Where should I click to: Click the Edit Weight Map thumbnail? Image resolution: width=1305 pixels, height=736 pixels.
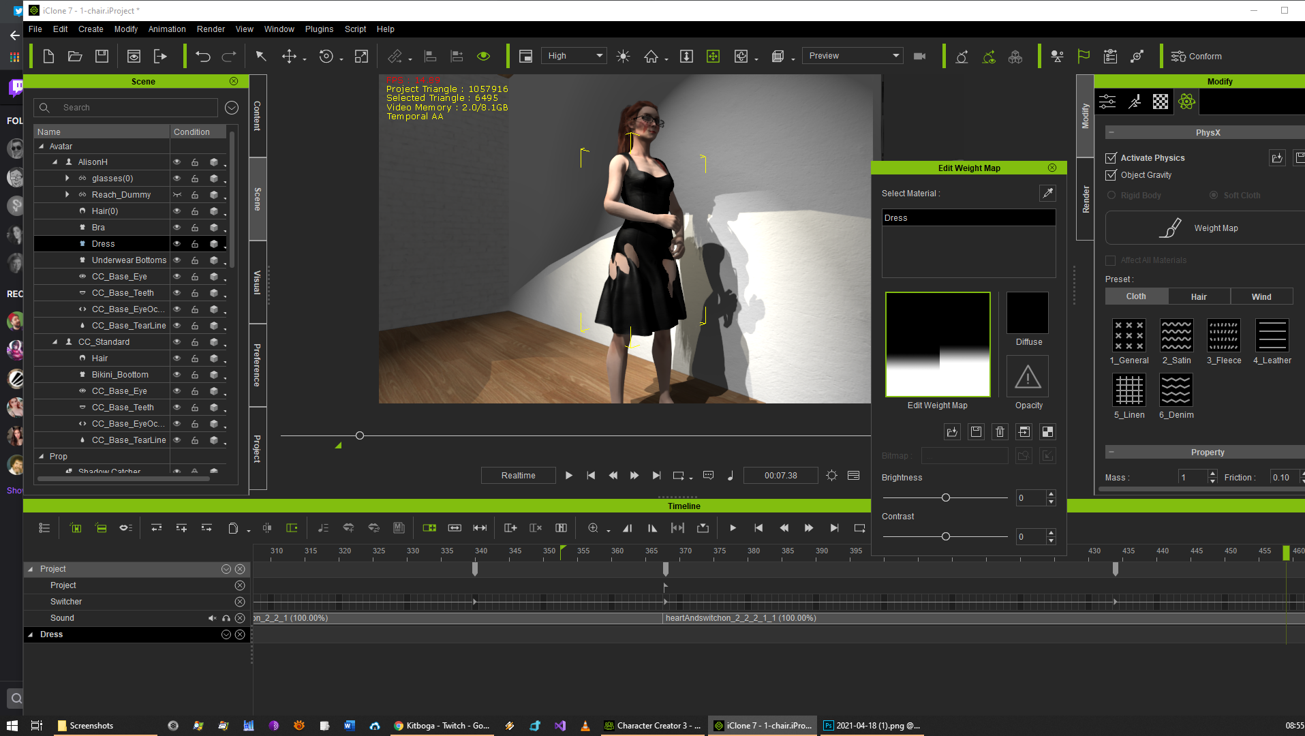pos(938,344)
